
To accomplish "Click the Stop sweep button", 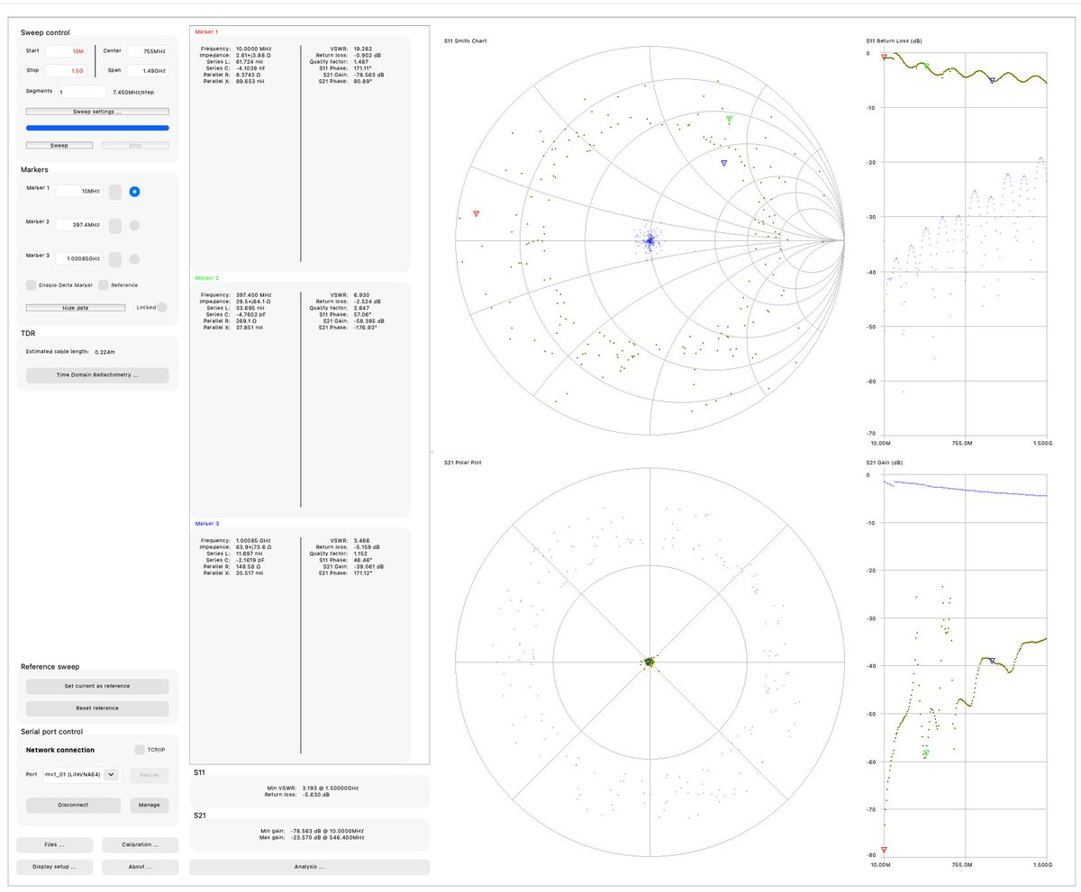I will (134, 145).
